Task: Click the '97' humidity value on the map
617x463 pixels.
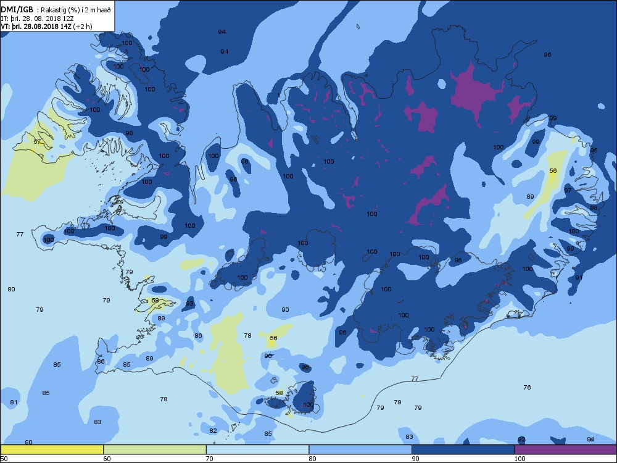Action: [568, 191]
